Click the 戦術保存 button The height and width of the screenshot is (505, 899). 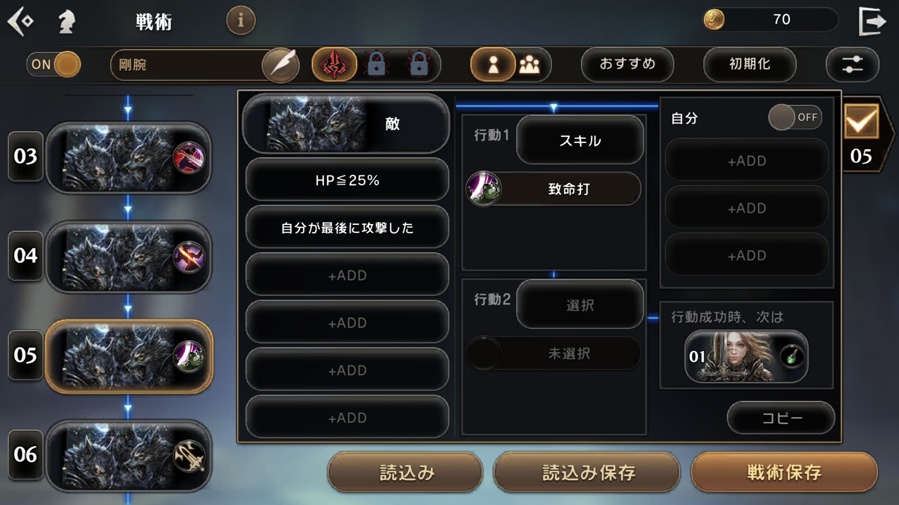[784, 472]
